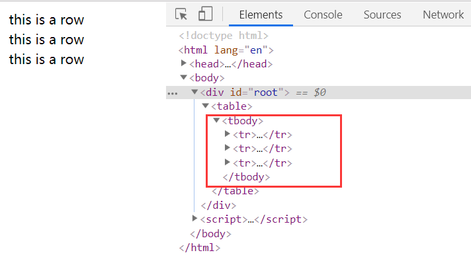
Task: Select the closing body tag
Action: tap(210, 234)
